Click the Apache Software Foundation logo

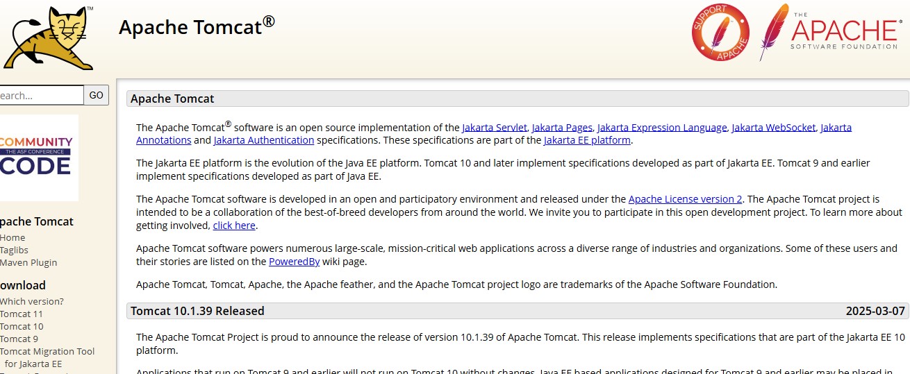coord(832,33)
